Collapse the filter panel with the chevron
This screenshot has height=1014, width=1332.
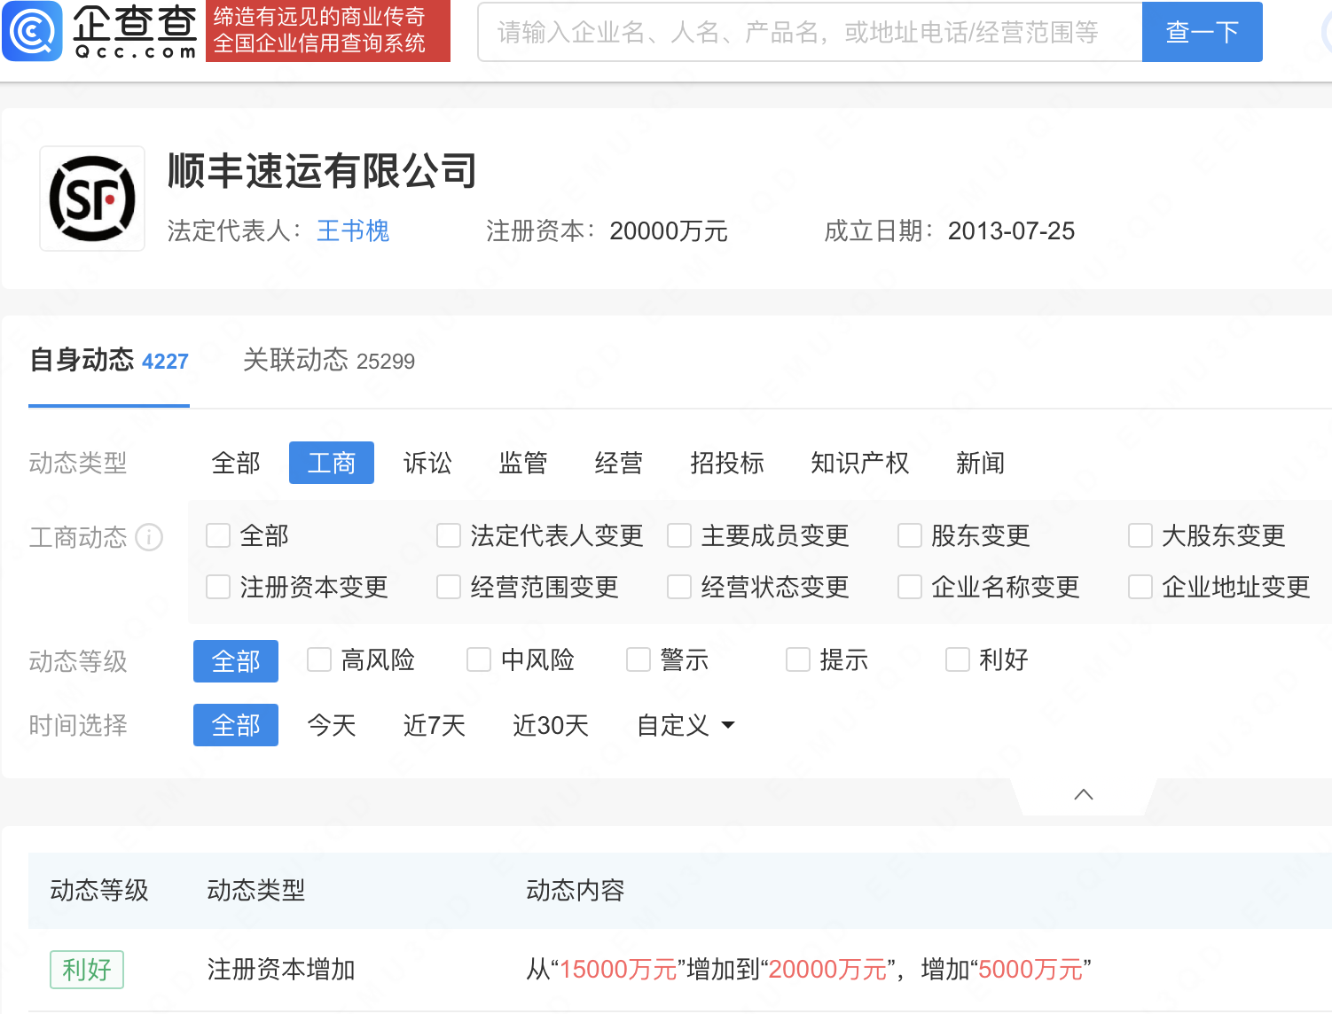coord(1082,794)
